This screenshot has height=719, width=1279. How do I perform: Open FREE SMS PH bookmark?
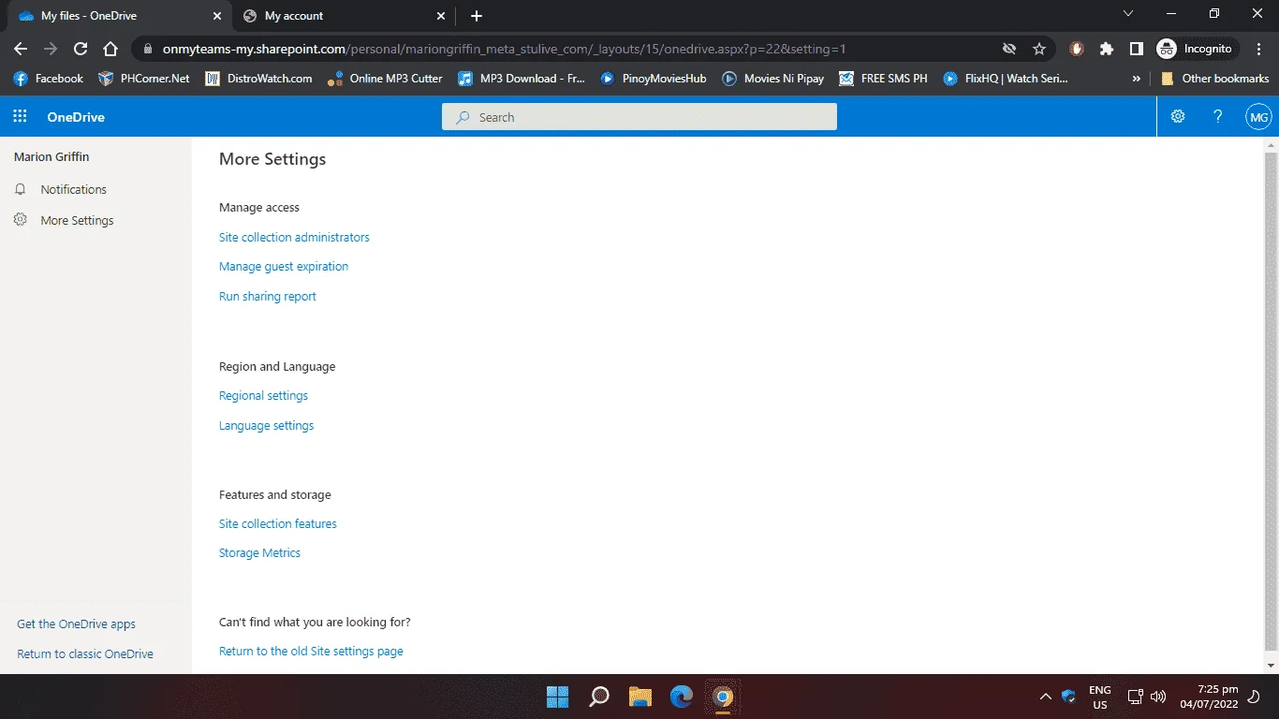[883, 79]
